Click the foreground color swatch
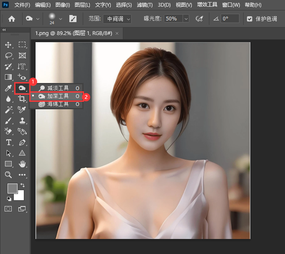The width and height of the screenshot is (285, 254). tap(12, 188)
